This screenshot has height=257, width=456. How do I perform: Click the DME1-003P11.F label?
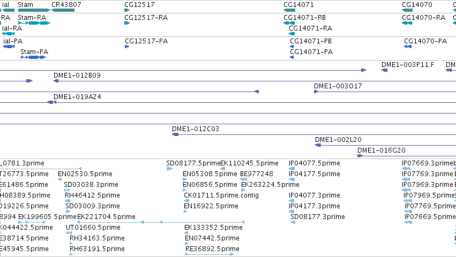click(x=407, y=65)
